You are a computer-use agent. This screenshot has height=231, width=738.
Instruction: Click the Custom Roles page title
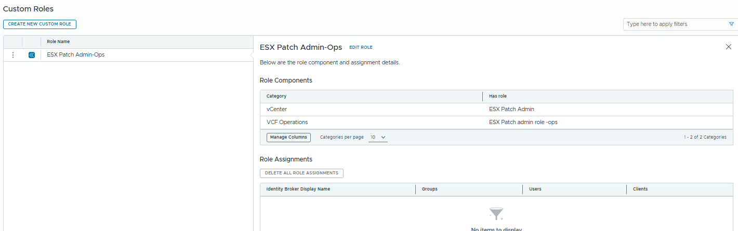tap(28, 9)
